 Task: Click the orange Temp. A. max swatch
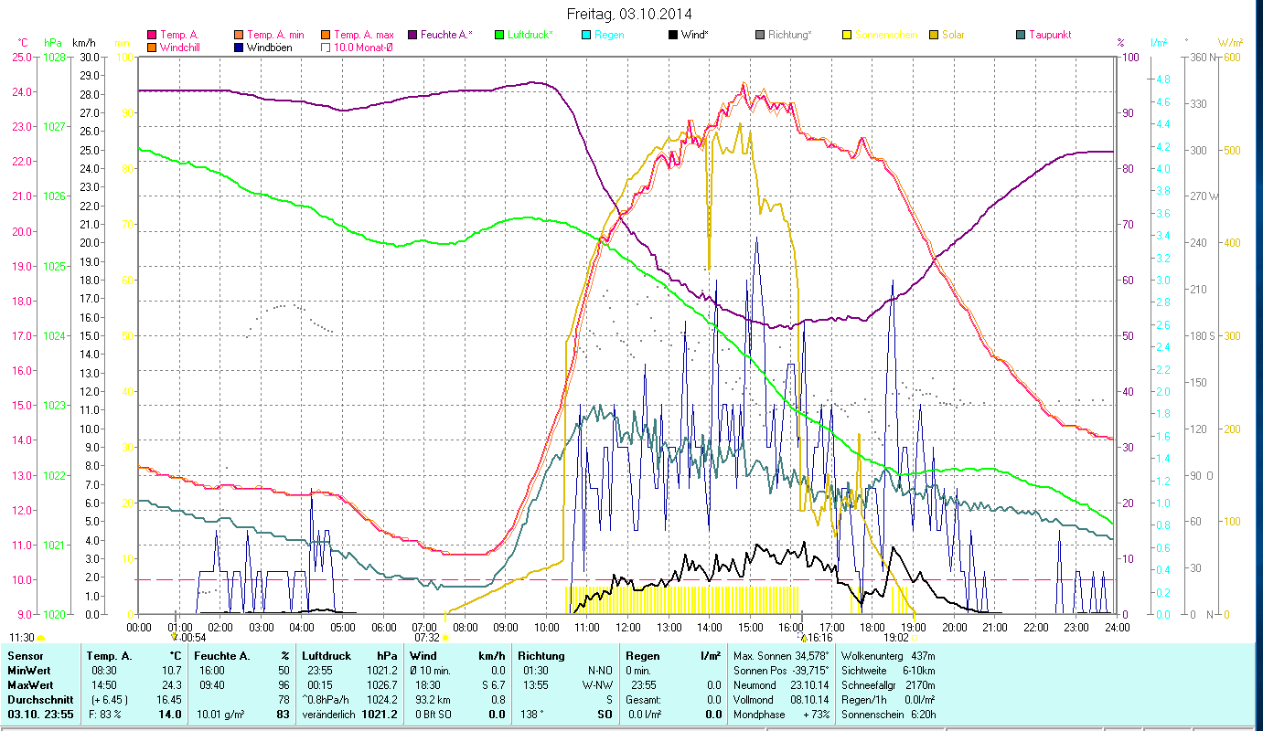click(326, 36)
